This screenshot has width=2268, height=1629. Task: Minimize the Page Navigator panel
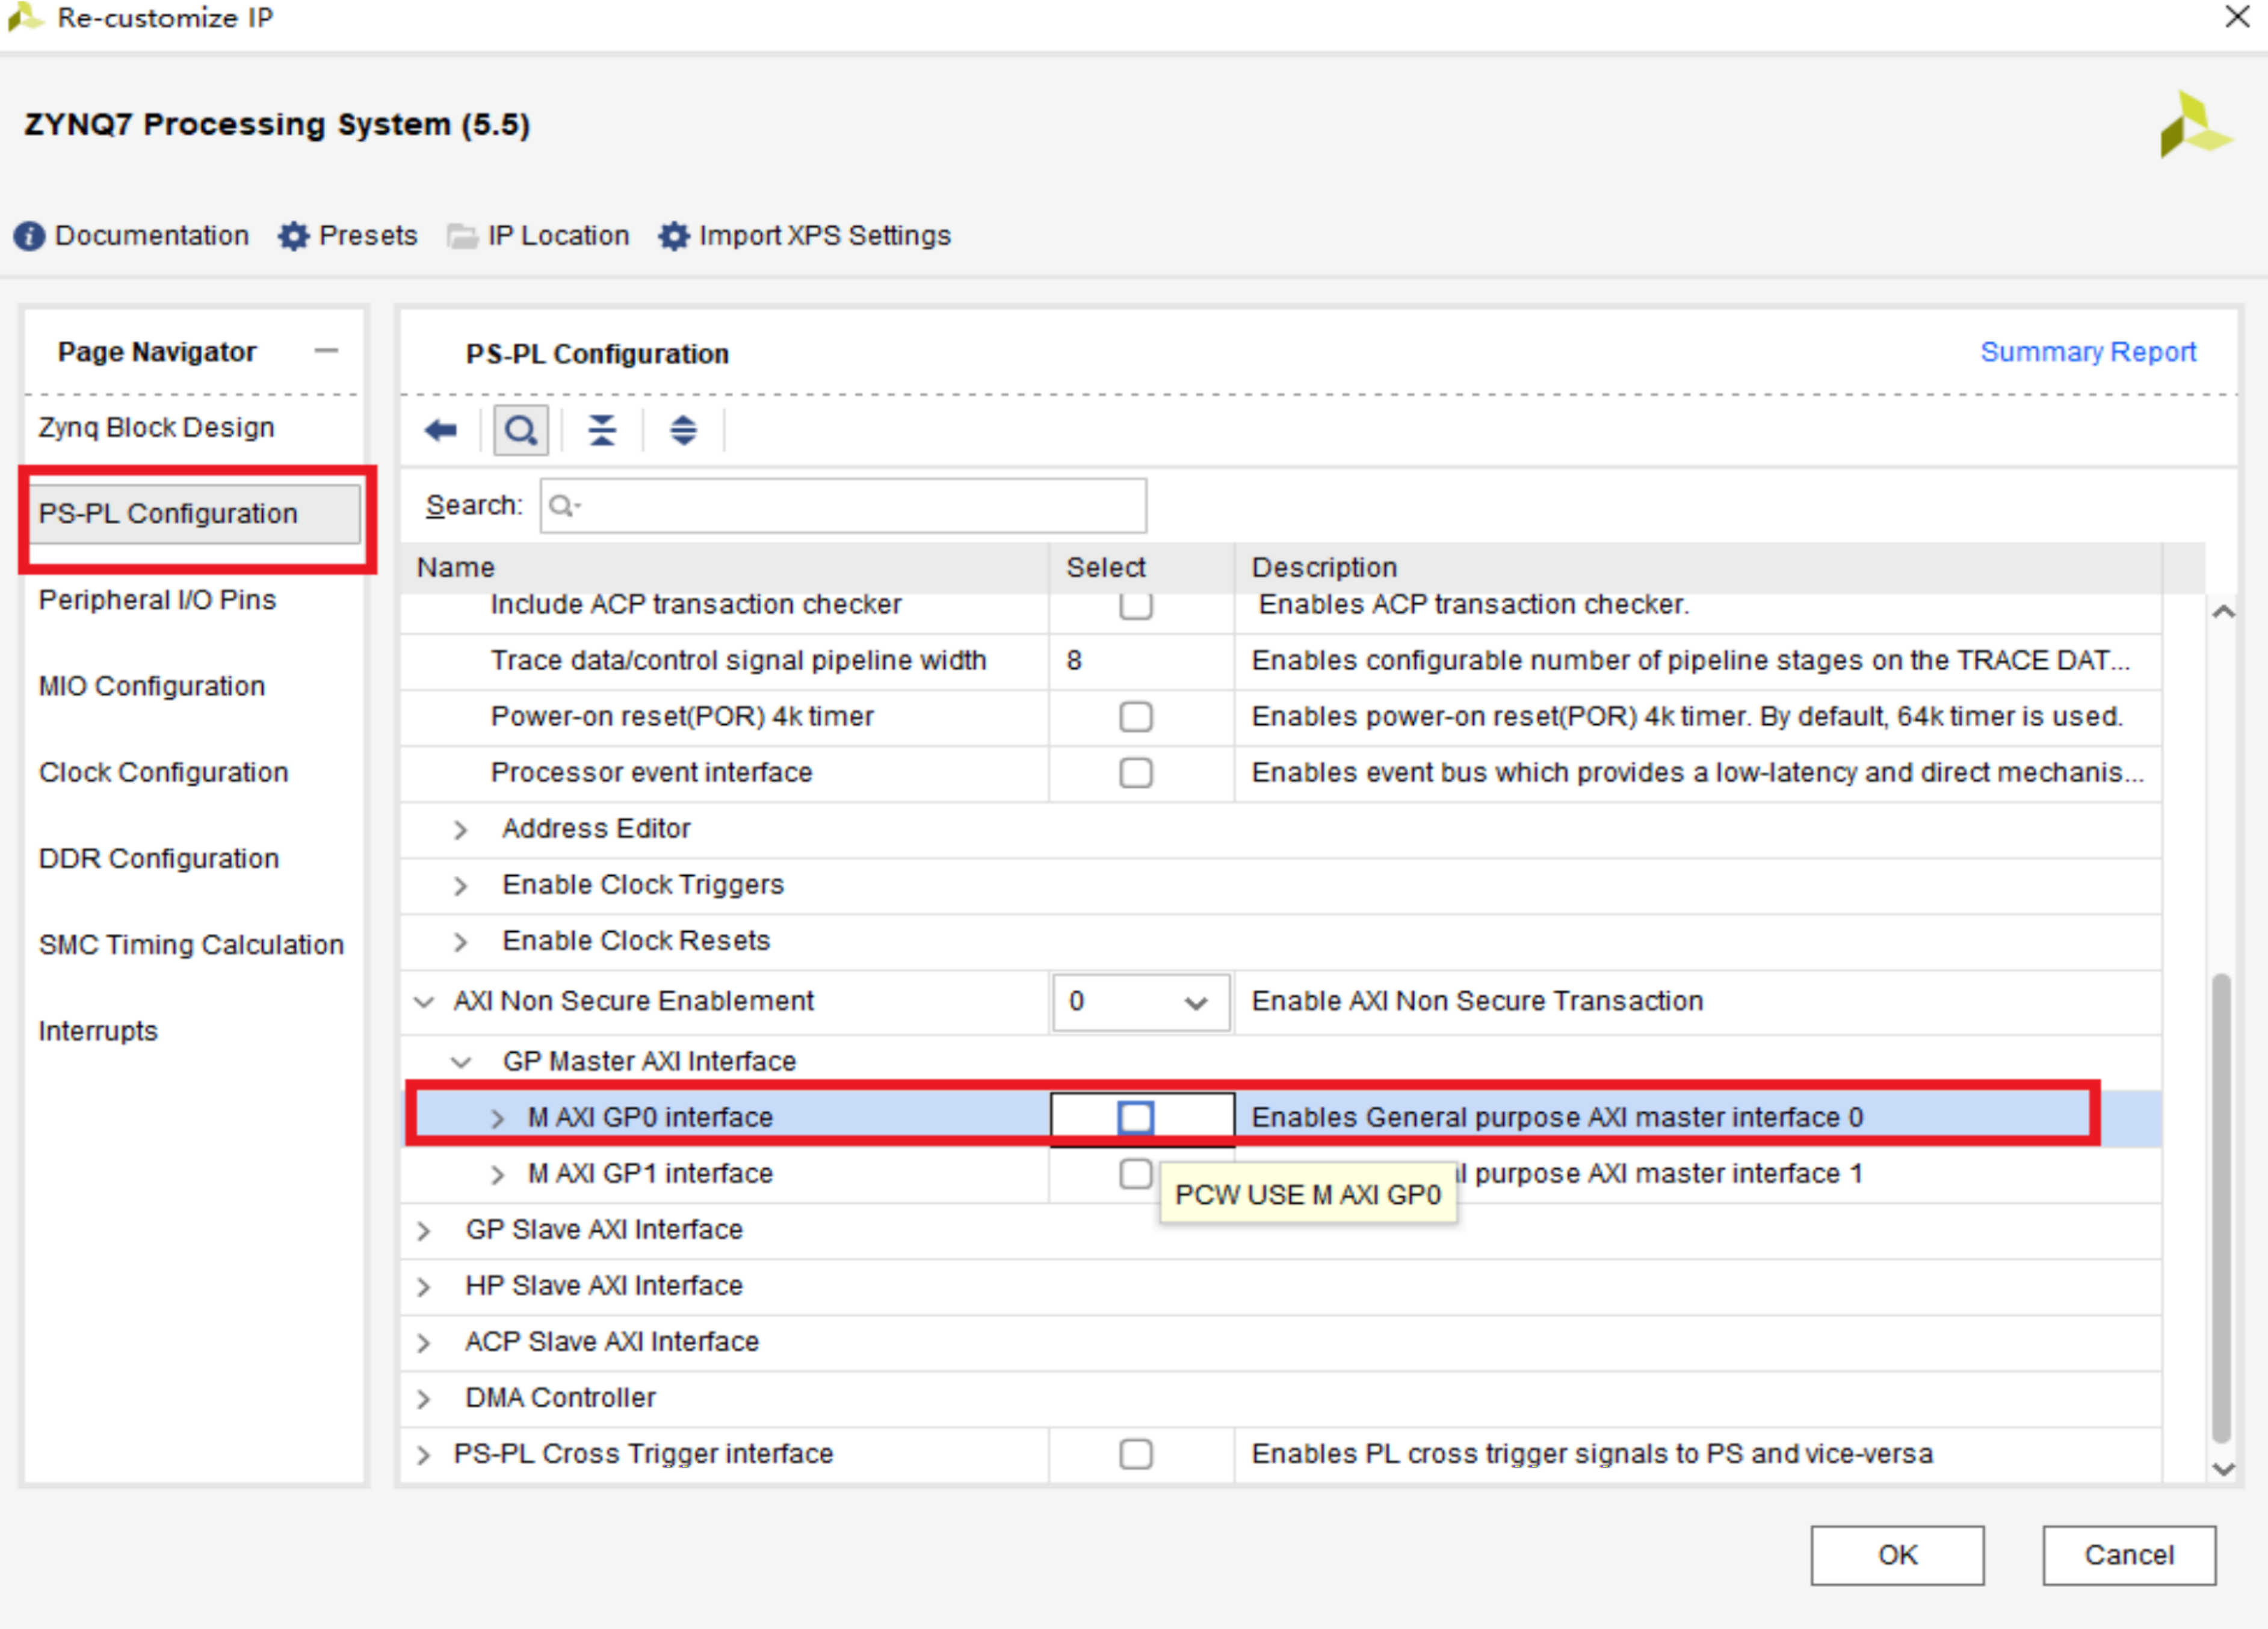pos(326,351)
